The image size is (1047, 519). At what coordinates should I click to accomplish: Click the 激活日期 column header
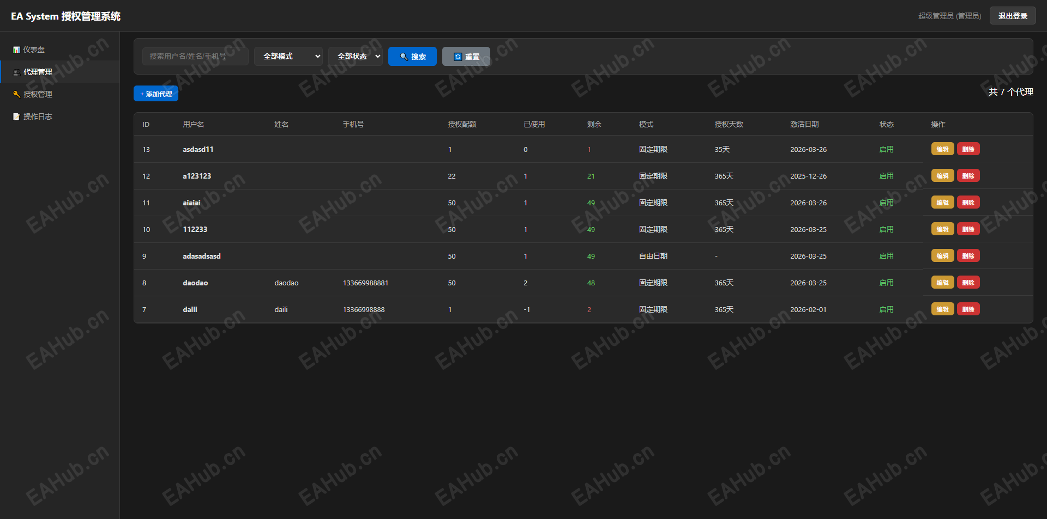[804, 124]
